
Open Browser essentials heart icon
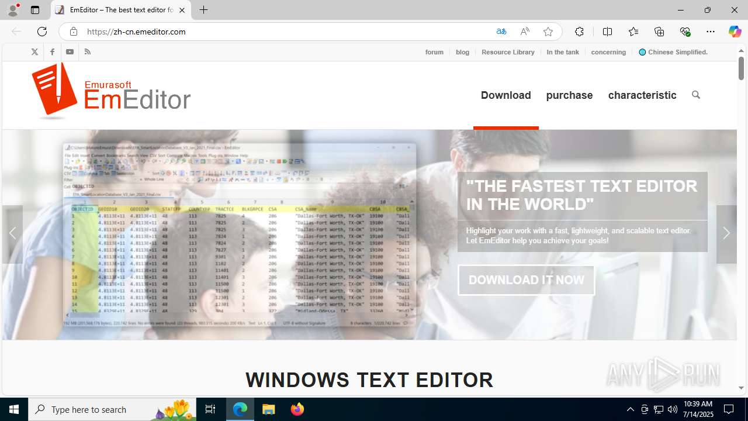(x=685, y=32)
